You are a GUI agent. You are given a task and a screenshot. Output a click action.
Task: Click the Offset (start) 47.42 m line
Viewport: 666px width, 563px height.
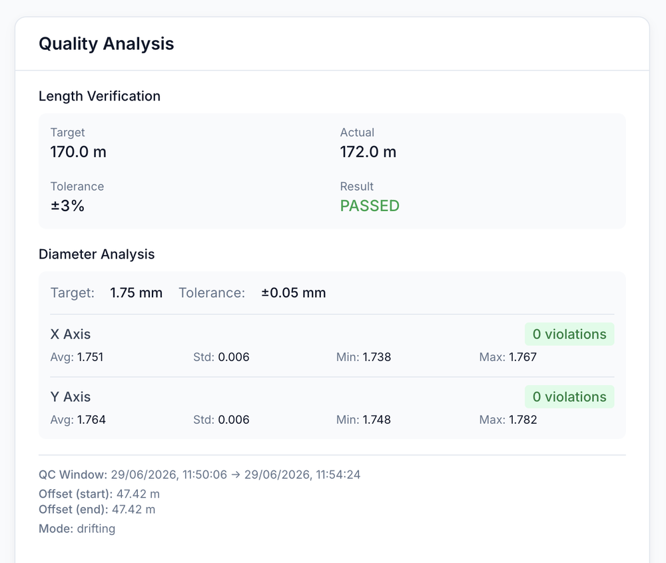click(99, 494)
